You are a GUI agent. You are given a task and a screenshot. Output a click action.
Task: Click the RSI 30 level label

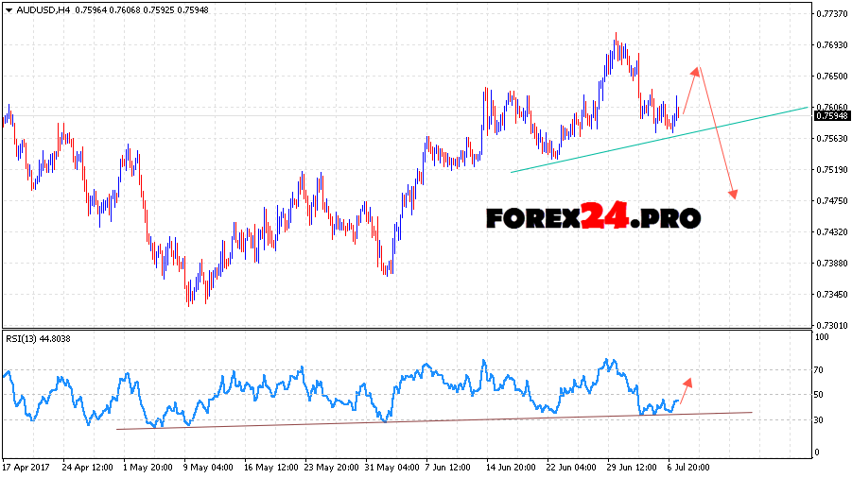(x=821, y=419)
